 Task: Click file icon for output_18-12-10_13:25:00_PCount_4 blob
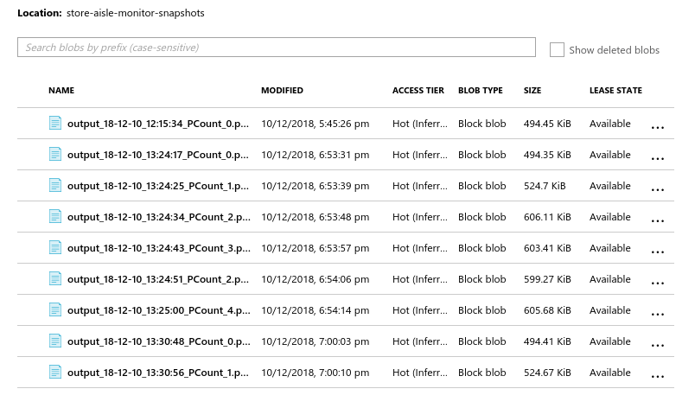[x=56, y=310]
